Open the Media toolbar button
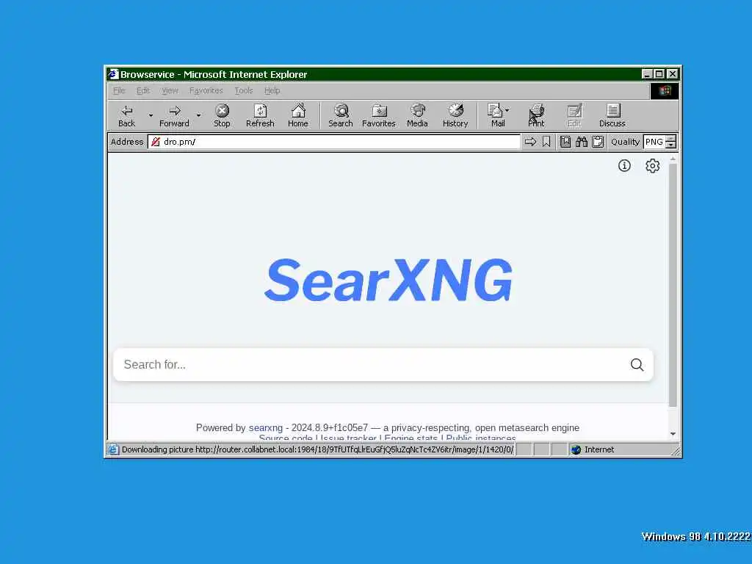The height and width of the screenshot is (564, 752). [417, 116]
